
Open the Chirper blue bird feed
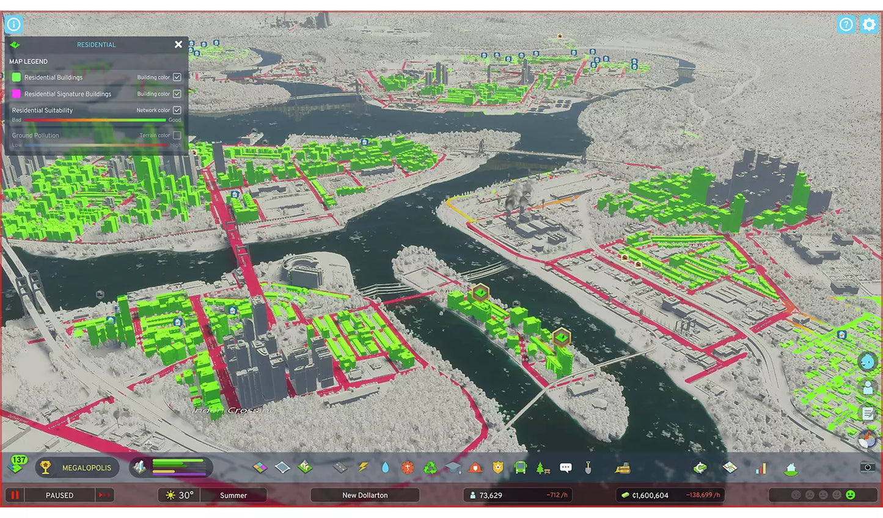(868, 362)
